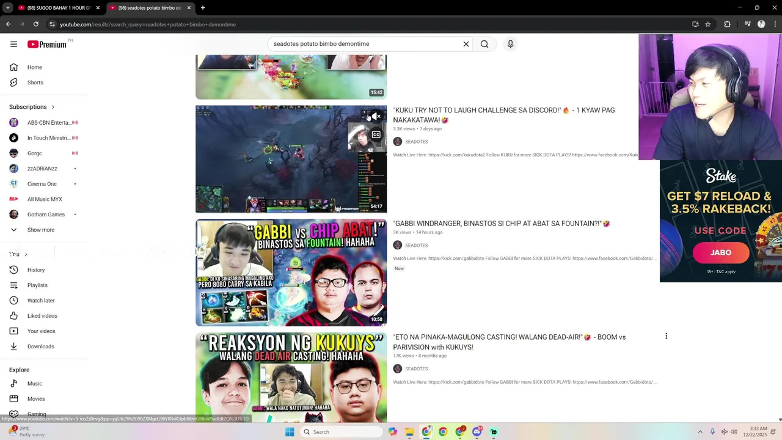Image resolution: width=782 pixels, height=440 pixels.
Task: Start voice search with the microphone icon
Action: point(510,44)
